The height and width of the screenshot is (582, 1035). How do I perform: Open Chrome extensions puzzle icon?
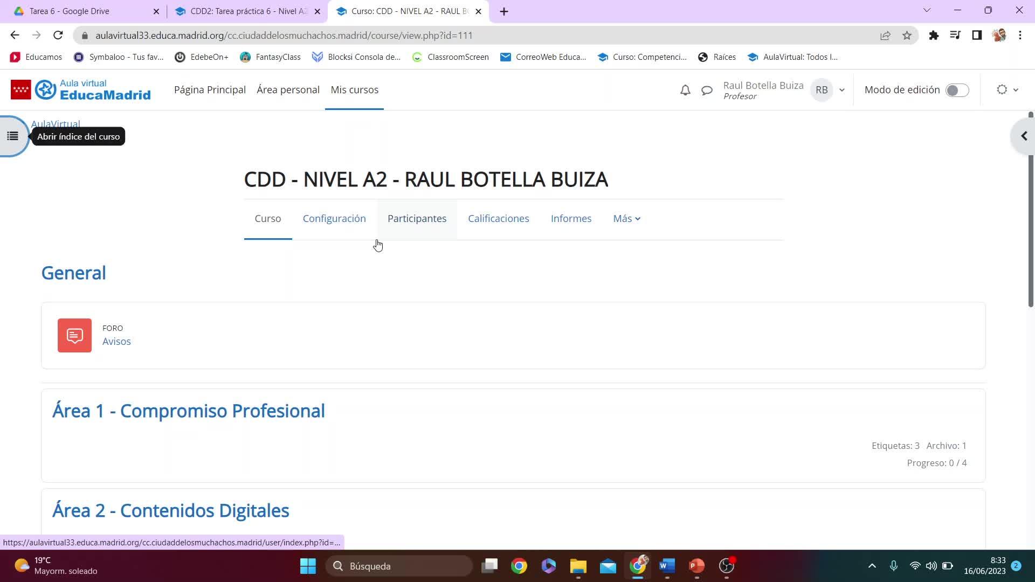(934, 36)
